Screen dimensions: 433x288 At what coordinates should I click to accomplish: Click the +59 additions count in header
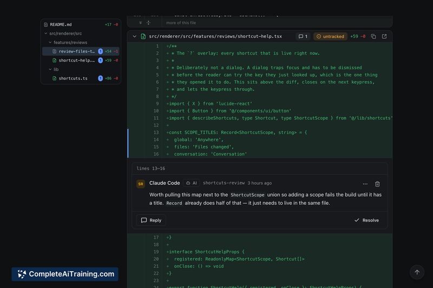pos(355,36)
